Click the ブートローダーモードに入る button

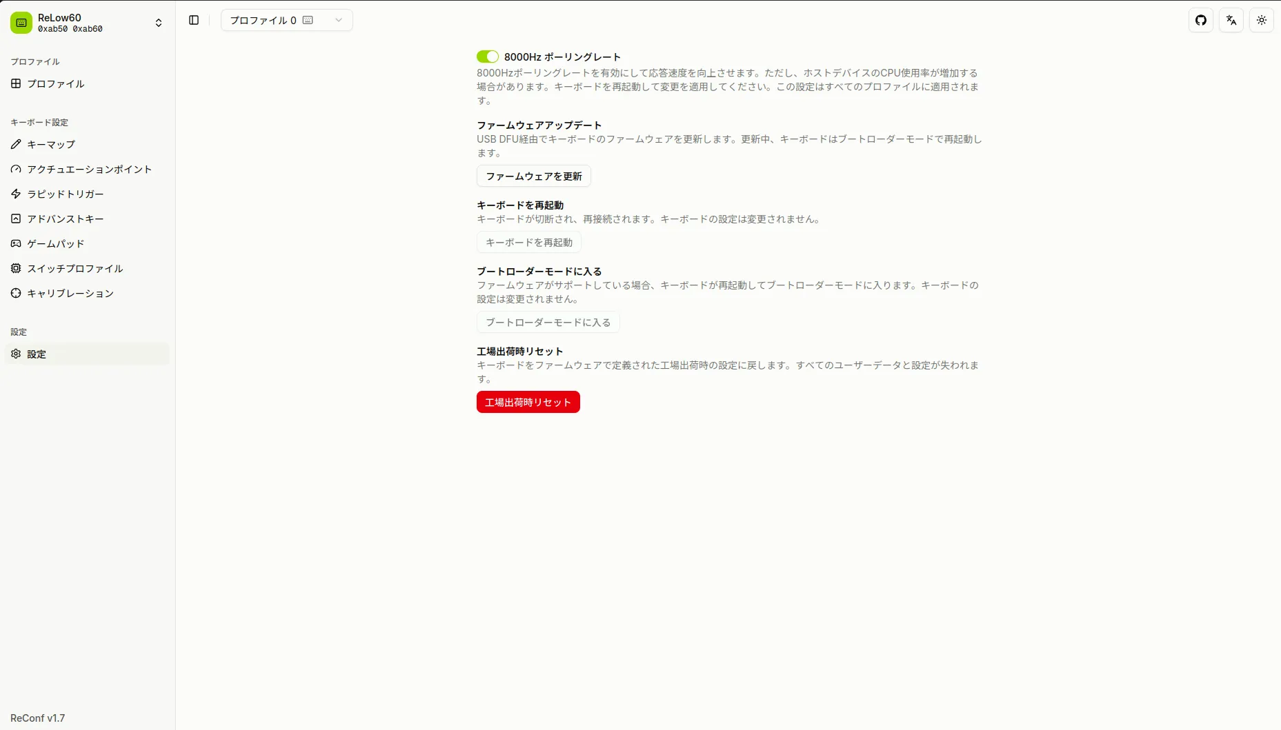[548, 322]
